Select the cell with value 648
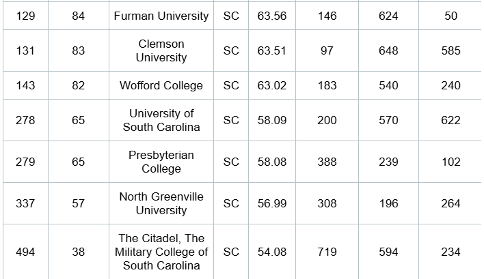Image resolution: width=484 pixels, height=279 pixels. [x=388, y=50]
